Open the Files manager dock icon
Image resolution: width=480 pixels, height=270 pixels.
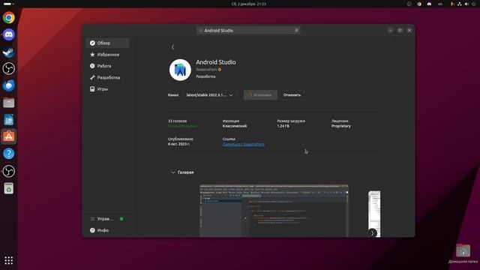coord(8,103)
